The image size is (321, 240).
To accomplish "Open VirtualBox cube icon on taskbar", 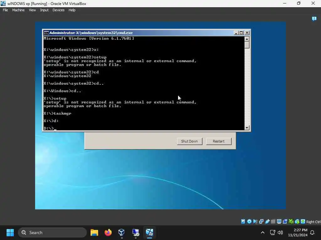I will pyautogui.click(x=122, y=232).
